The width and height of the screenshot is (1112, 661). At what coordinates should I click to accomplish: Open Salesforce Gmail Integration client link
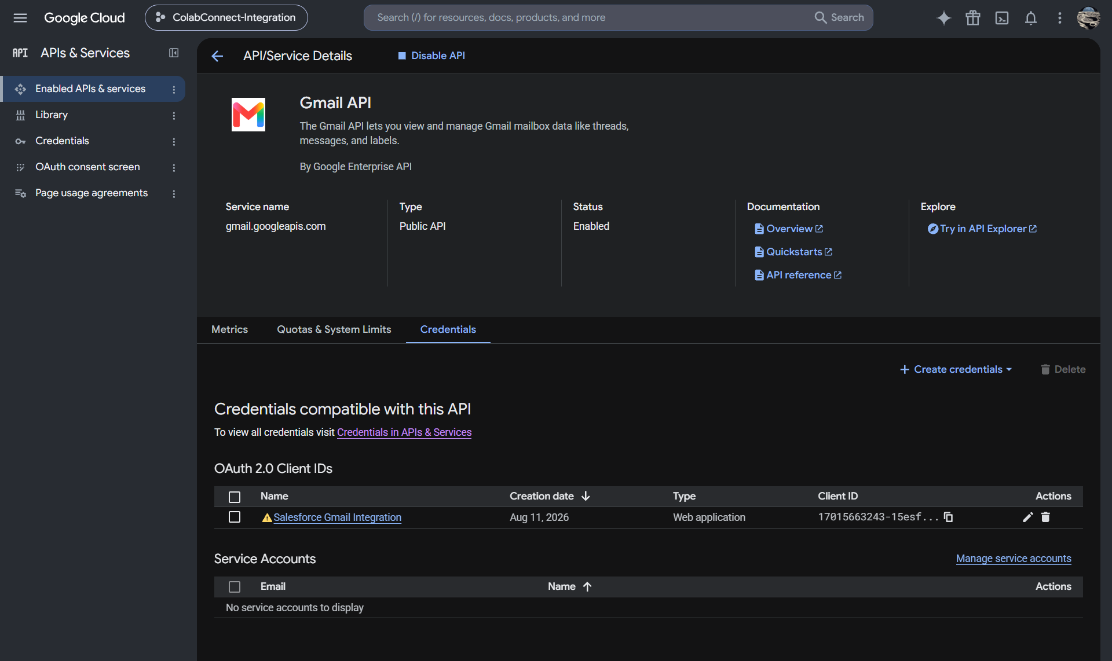337,517
